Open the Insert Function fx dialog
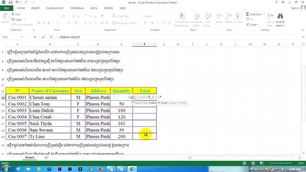Screen dimensions: 306x172 (x=51, y=37)
